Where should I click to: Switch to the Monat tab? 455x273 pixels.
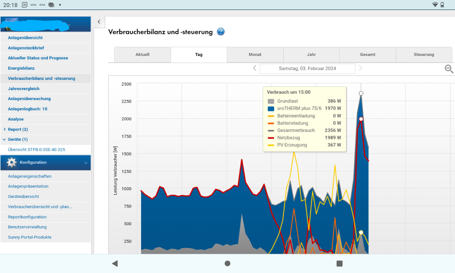255,55
